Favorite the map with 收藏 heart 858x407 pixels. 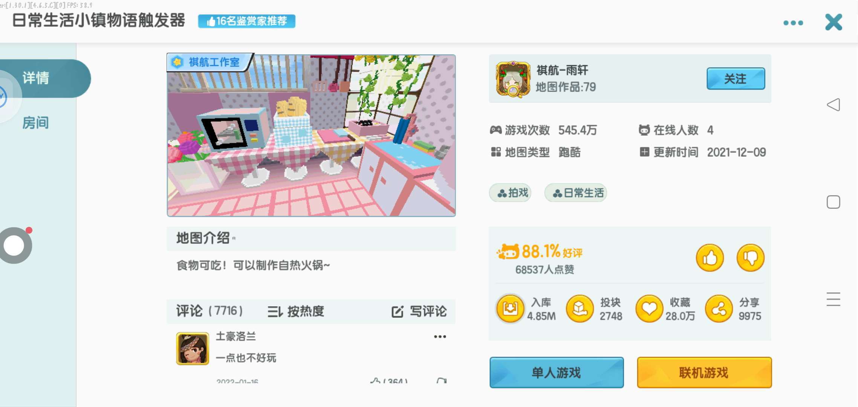[x=649, y=309]
